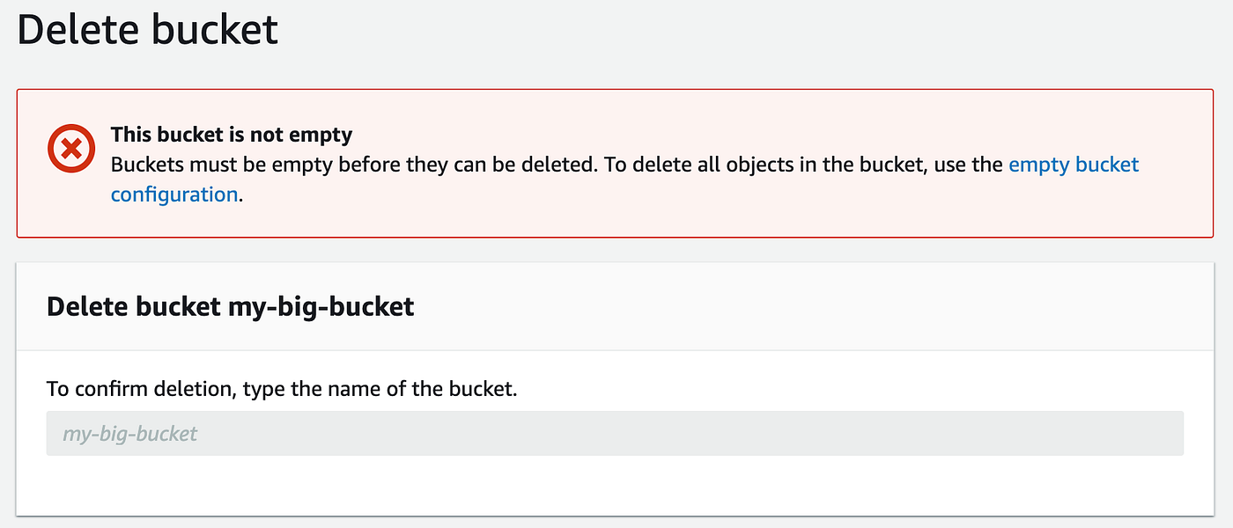1233x528 pixels.
Task: Click the error indicator beside the warning message
Action: (x=70, y=148)
